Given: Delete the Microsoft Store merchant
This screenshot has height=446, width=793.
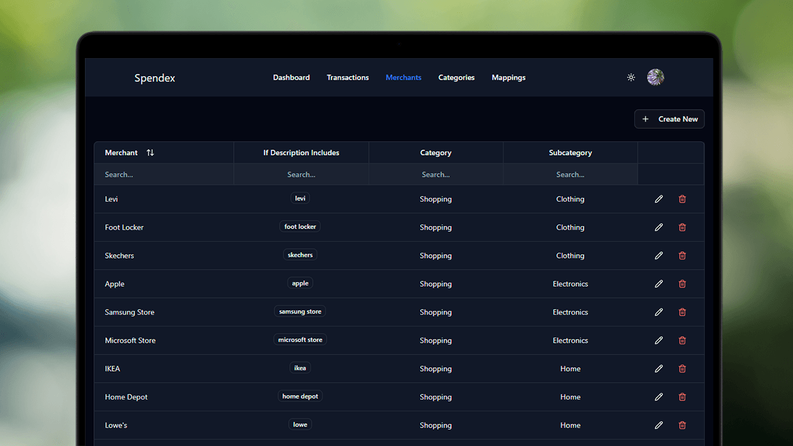Looking at the screenshot, I should (682, 340).
